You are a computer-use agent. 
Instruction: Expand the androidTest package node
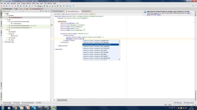[x=7, y=26]
